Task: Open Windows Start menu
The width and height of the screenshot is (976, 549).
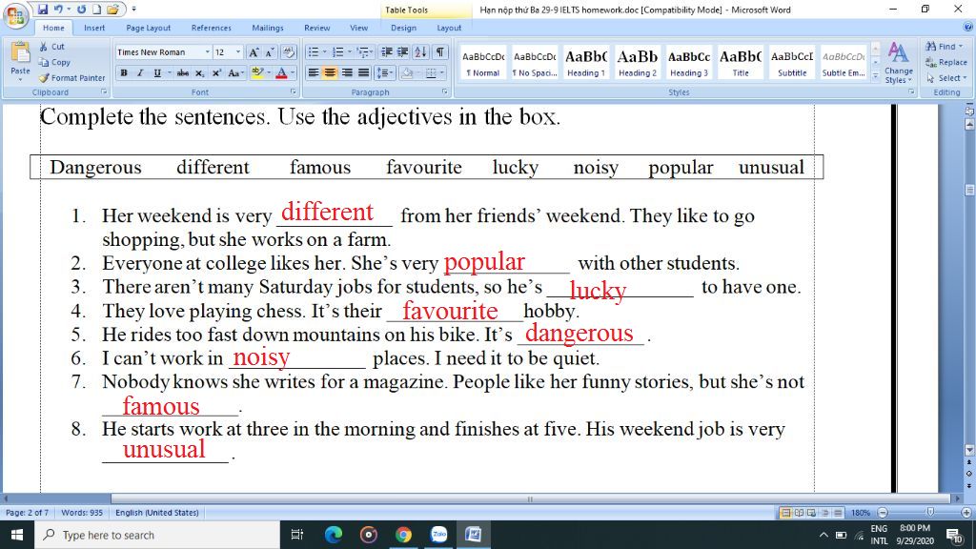Action: (x=17, y=535)
